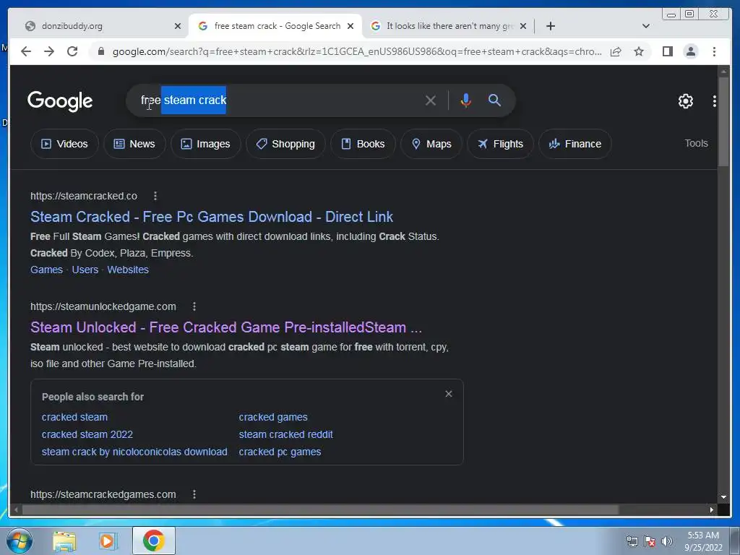Screen dimensions: 740x555
Task: Open the Windows Start menu
Action: (x=19, y=541)
